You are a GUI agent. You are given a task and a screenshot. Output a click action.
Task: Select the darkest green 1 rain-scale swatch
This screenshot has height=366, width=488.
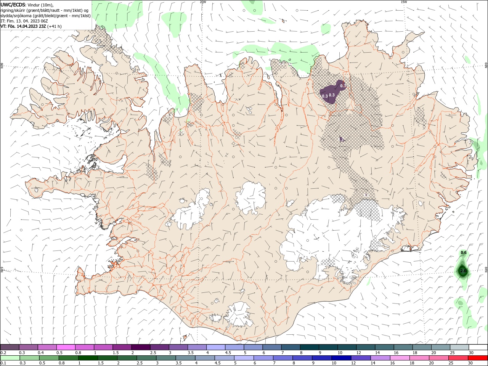click(x=88, y=358)
